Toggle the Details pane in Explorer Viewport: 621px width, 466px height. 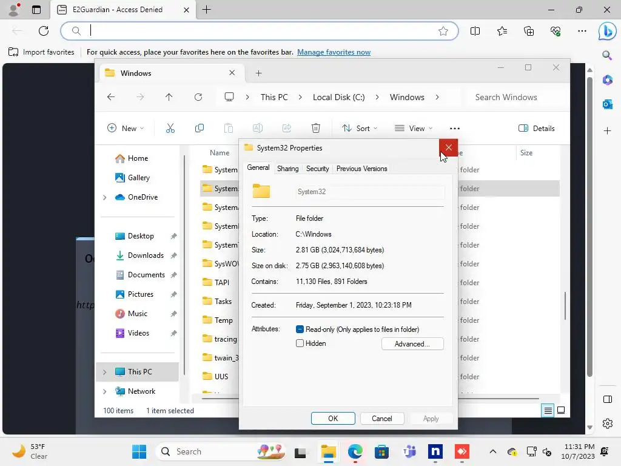536,129
